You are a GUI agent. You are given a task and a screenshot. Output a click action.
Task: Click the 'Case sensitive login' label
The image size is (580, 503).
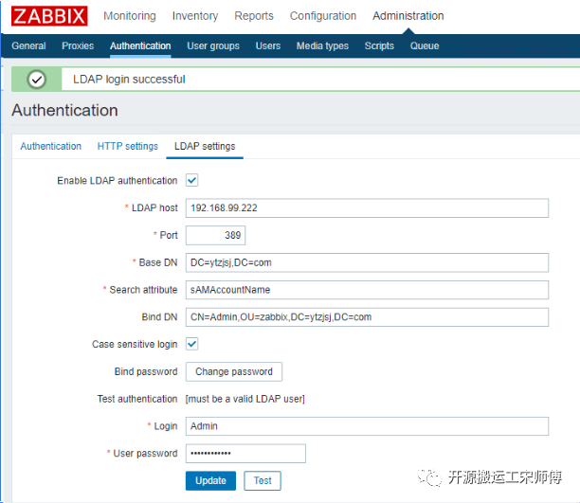(135, 345)
